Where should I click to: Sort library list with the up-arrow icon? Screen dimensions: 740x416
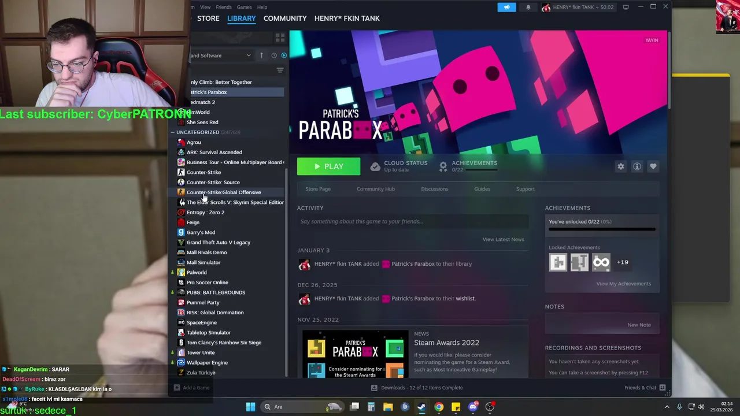pyautogui.click(x=261, y=55)
